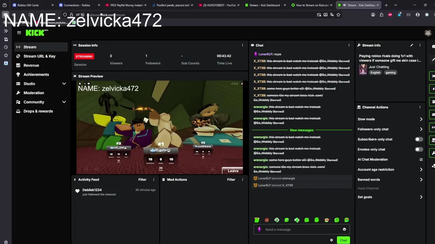Viewport: 435px width, 244px height.
Task: Click the gaming tag
Action: point(390,73)
